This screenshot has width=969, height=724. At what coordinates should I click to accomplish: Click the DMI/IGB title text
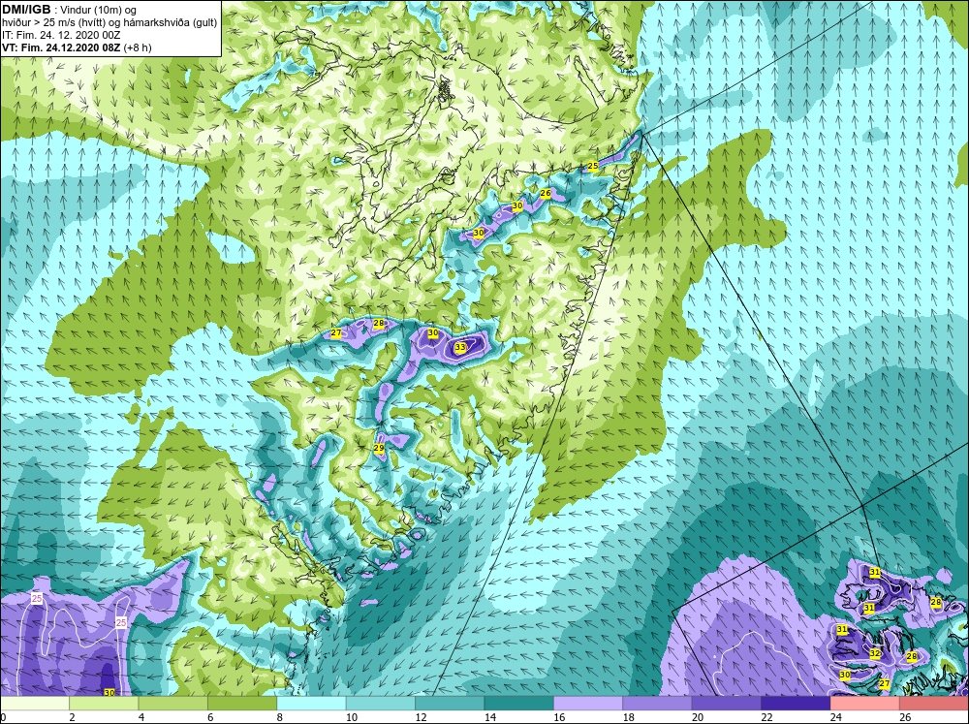[26, 10]
